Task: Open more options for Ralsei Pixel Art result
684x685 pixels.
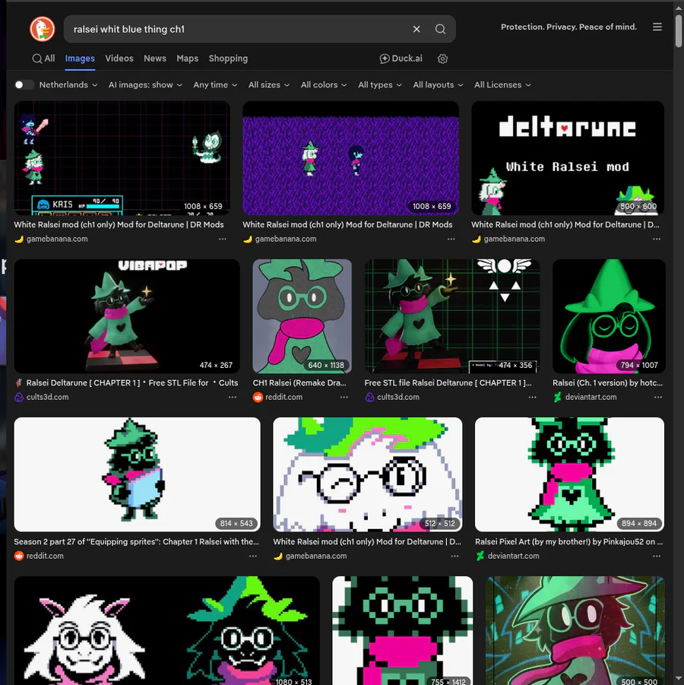Action: click(x=657, y=556)
